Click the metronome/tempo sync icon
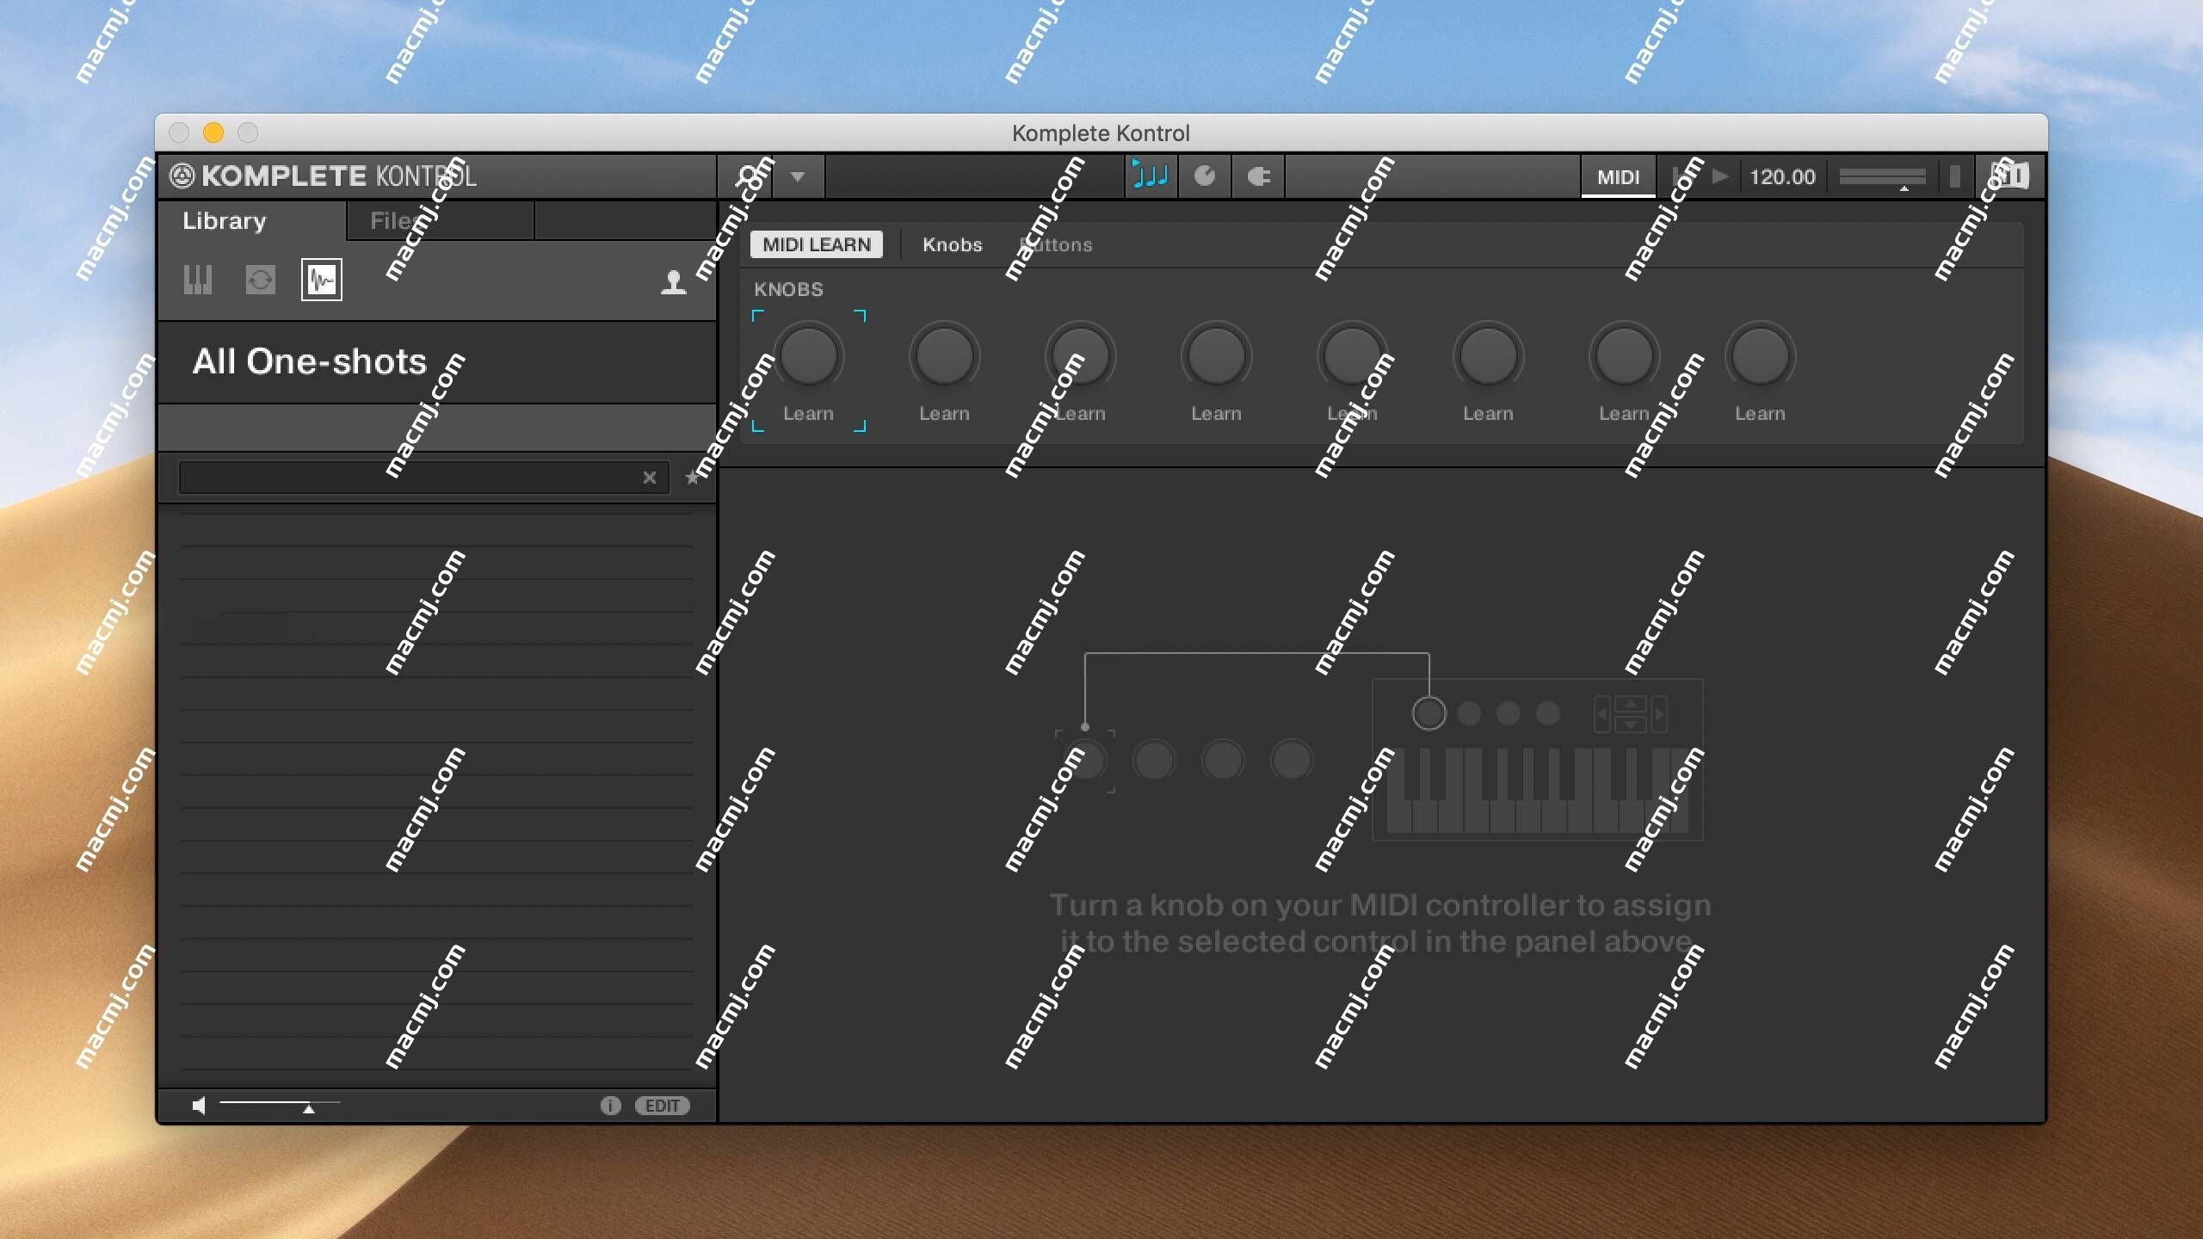Viewport: 2203px width, 1239px height. coord(1205,176)
